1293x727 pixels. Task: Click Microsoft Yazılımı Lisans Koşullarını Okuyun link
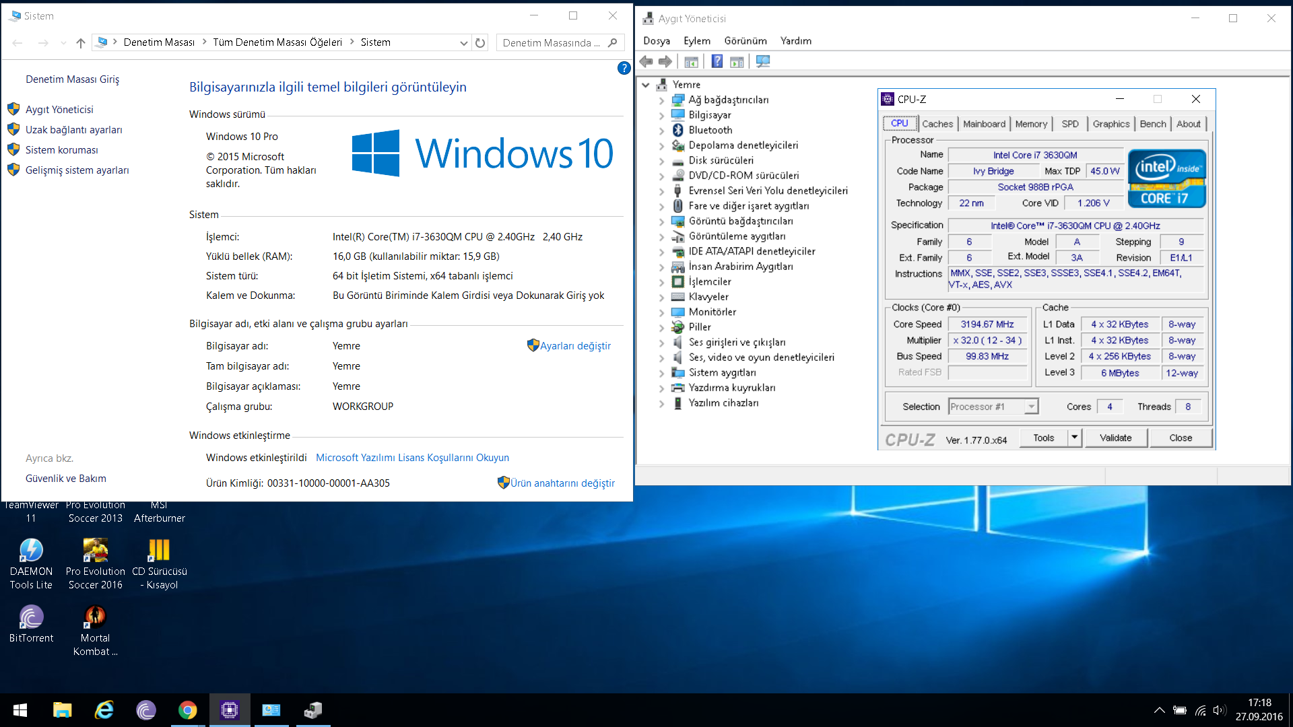[x=412, y=457]
